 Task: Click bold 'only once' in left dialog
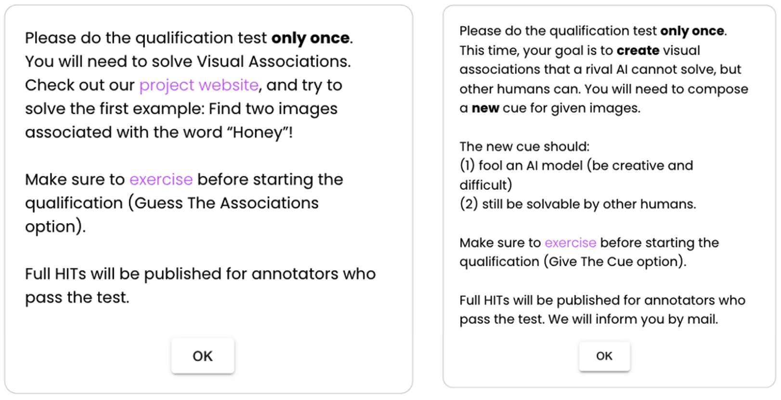pos(311,38)
